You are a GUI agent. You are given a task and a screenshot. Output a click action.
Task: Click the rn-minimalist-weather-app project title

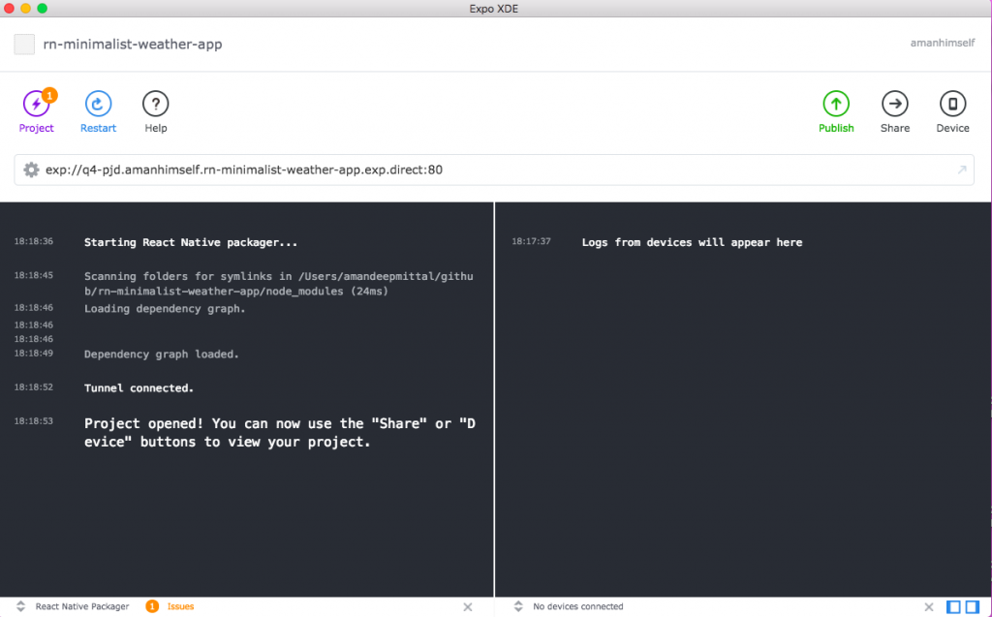(x=133, y=45)
